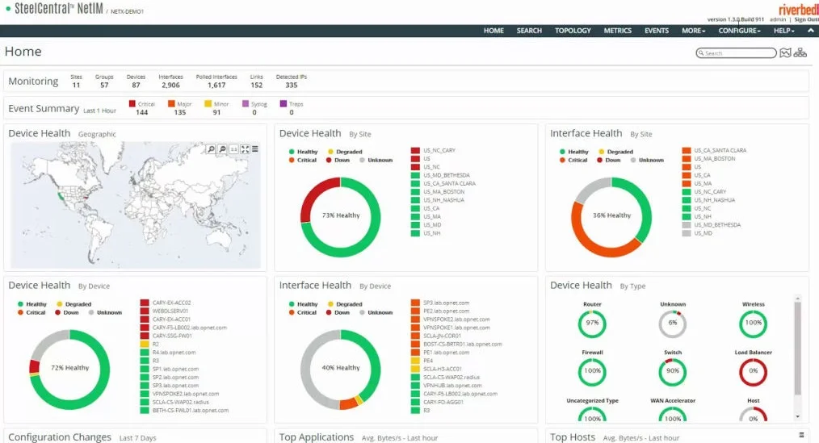Image resolution: width=819 pixels, height=443 pixels.
Task: Click the admin user link
Action: [778, 19]
